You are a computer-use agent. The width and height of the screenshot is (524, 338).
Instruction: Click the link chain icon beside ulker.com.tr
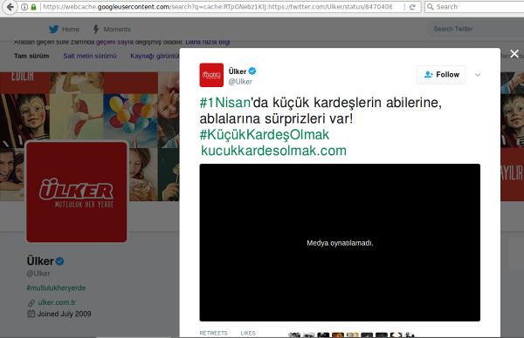(x=31, y=302)
